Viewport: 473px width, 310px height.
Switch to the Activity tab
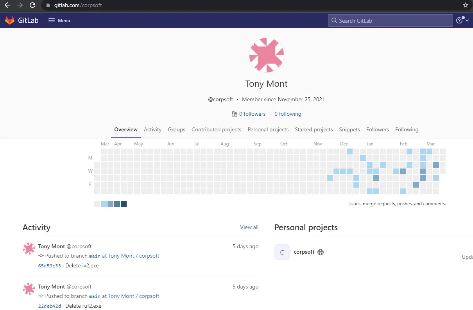click(152, 129)
